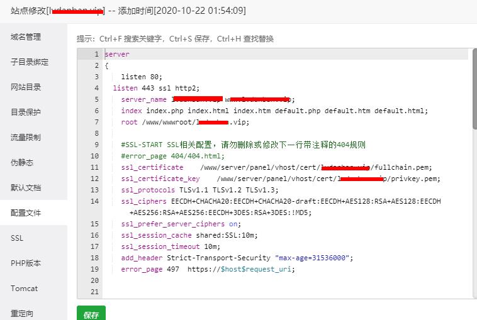Click line number 1 in gutter
Screen dimensions: 477x320
pyautogui.click(x=96, y=55)
